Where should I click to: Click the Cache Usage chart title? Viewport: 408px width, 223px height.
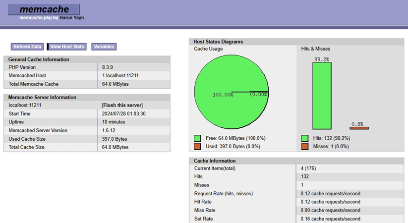208,49
